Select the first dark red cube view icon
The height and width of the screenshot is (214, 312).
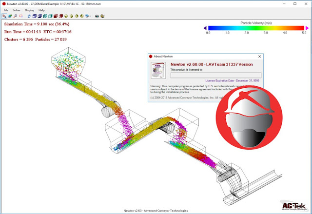[56, 16]
